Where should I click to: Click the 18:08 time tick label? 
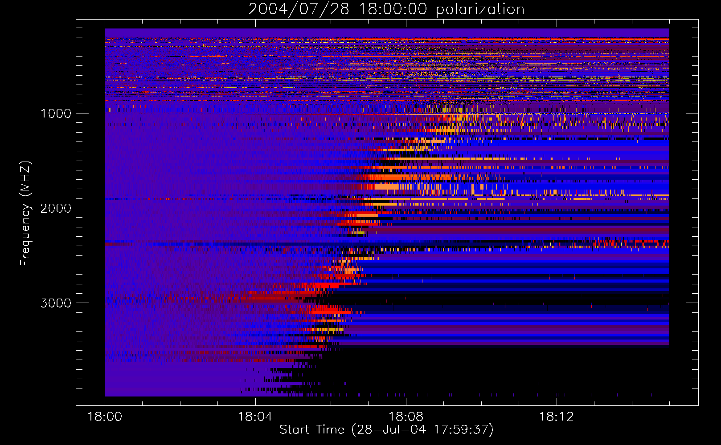click(x=406, y=417)
